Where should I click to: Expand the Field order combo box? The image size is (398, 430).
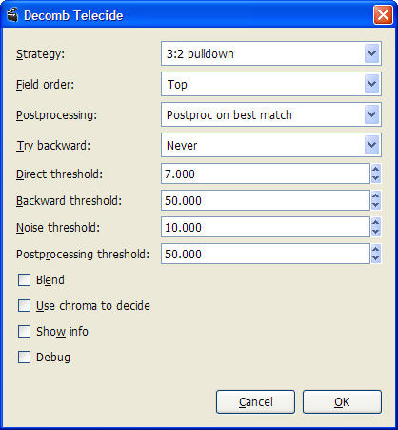[x=271, y=84]
